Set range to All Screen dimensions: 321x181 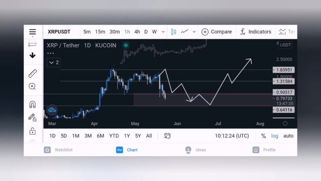click(149, 136)
